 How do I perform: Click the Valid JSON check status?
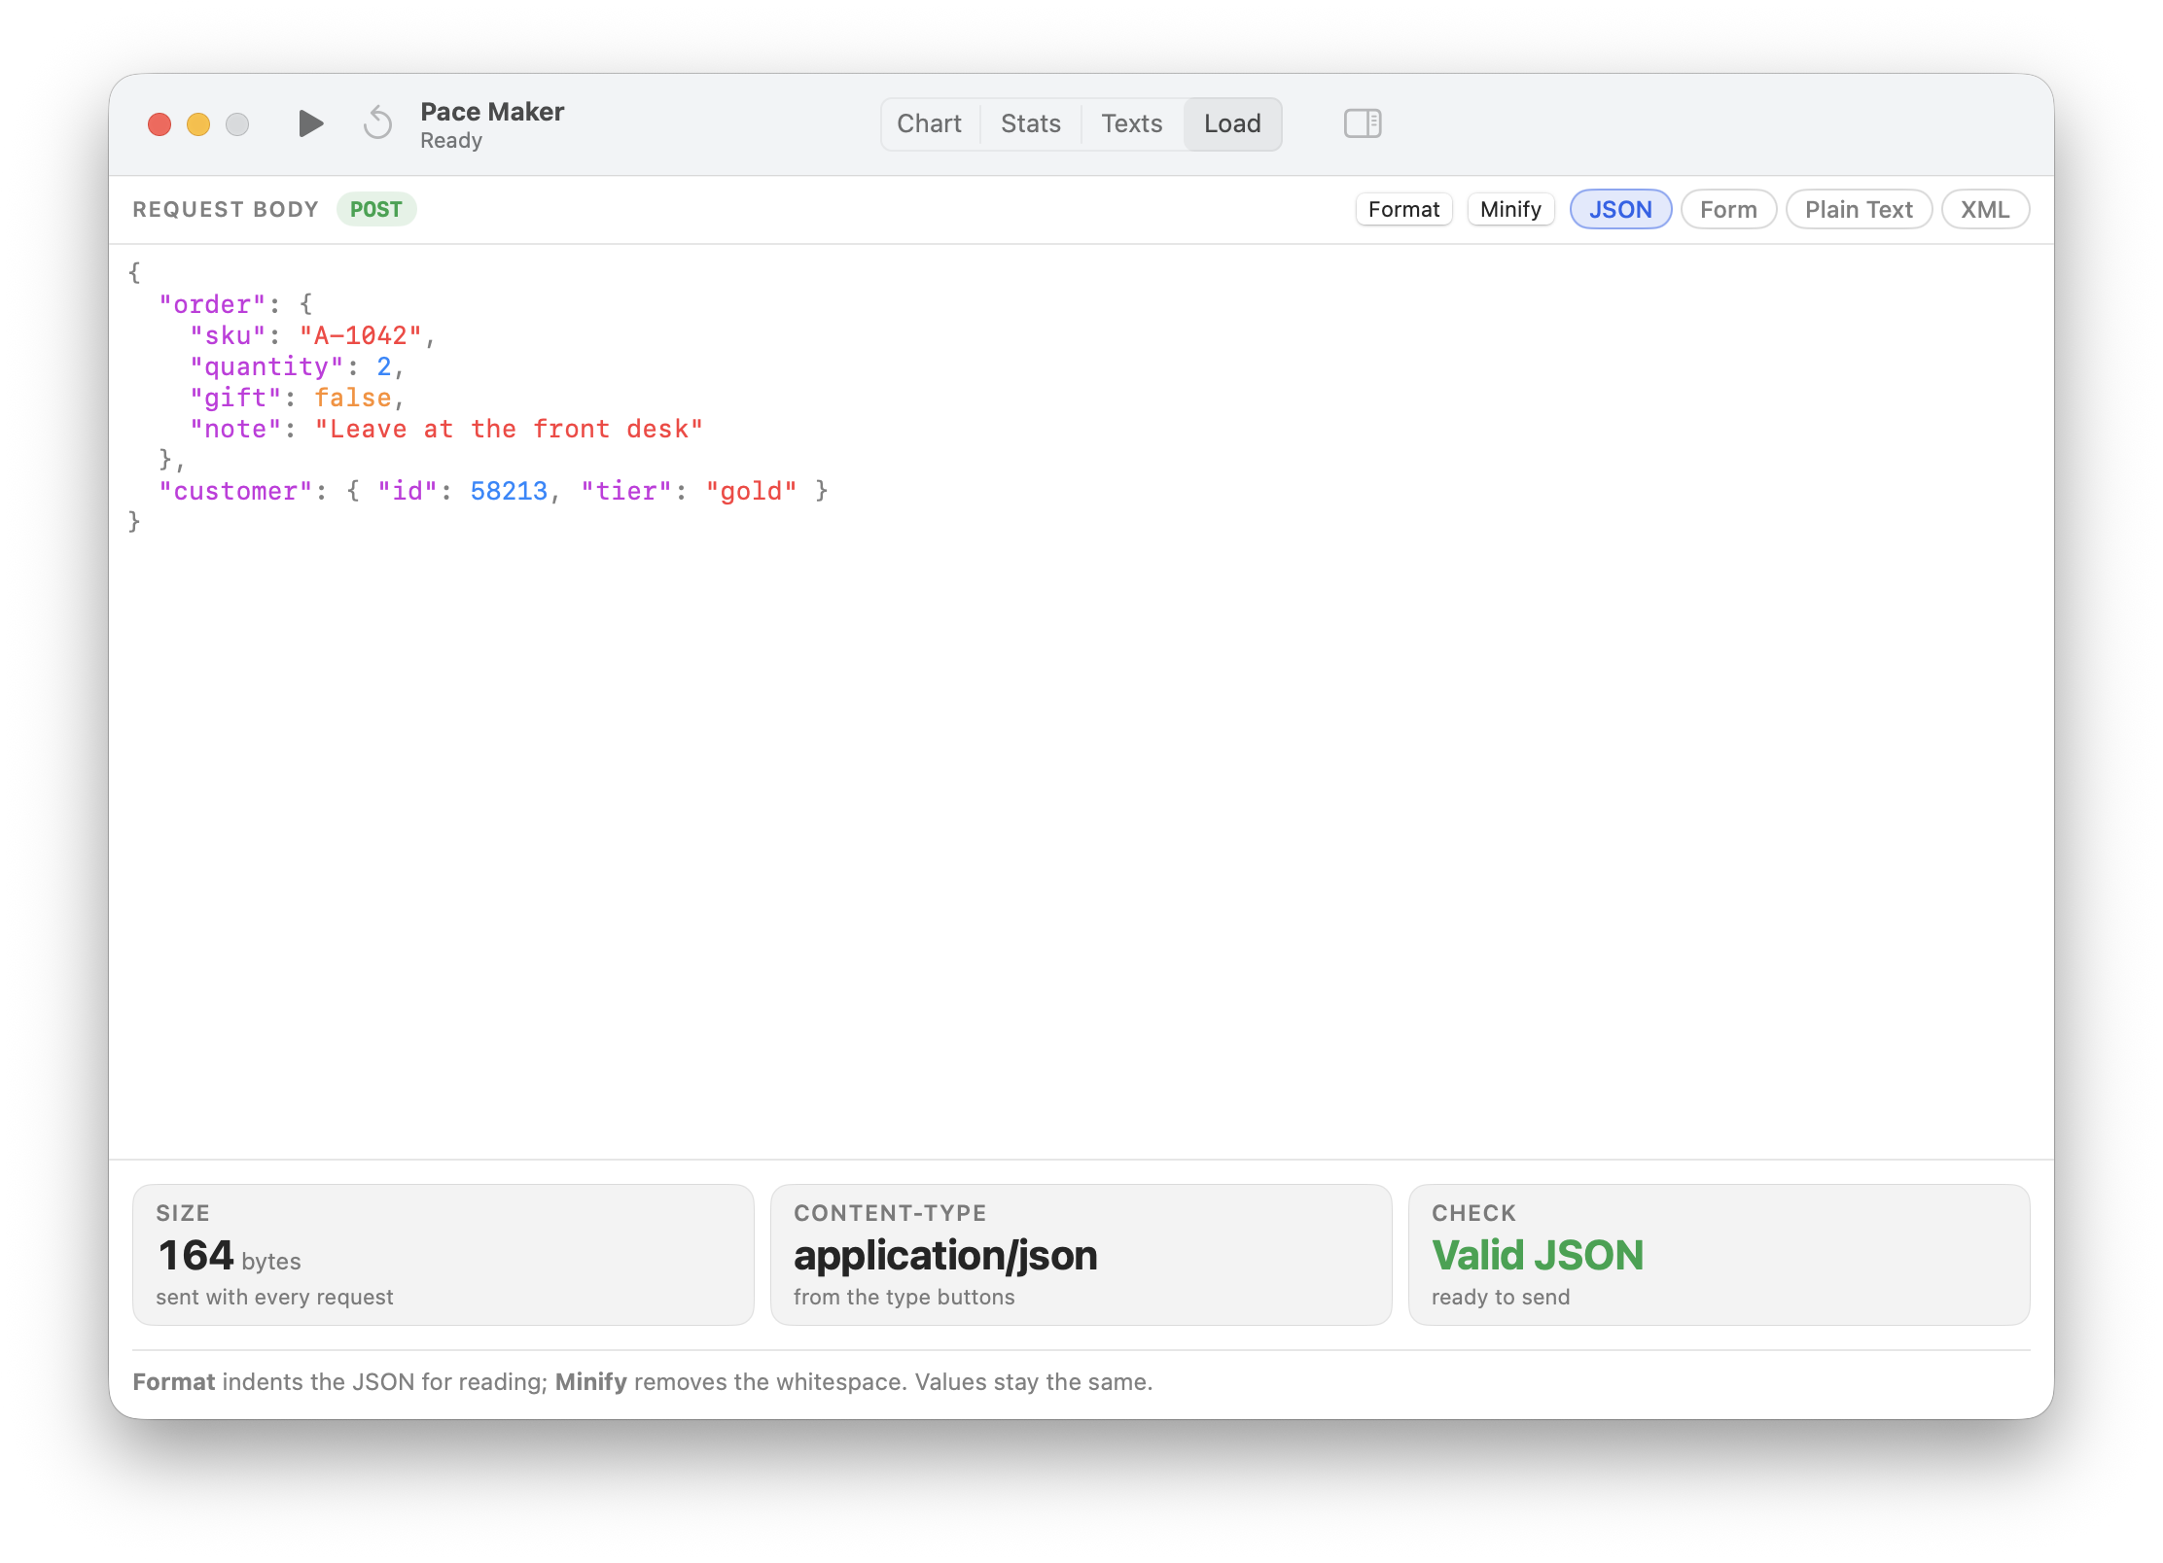tap(1537, 1255)
